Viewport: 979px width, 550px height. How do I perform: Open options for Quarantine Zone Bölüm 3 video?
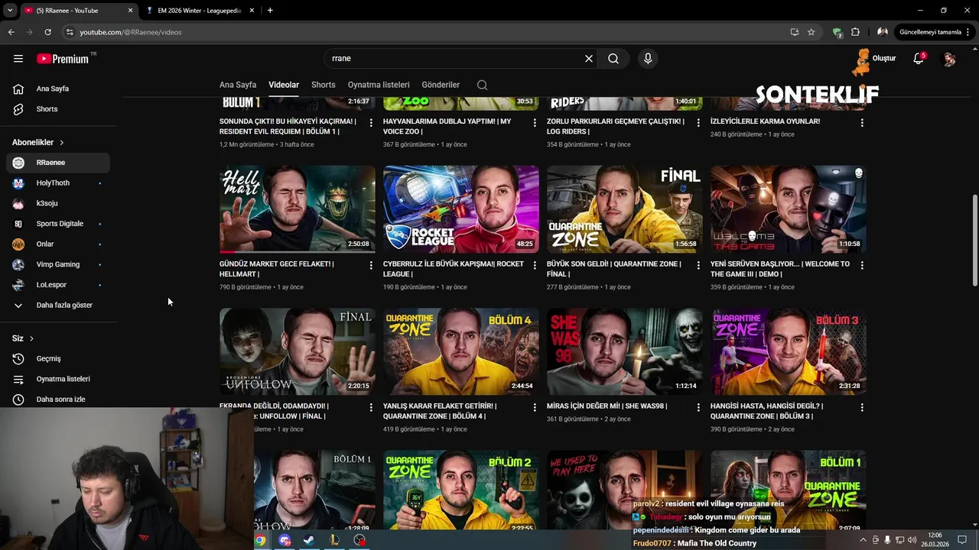point(862,407)
